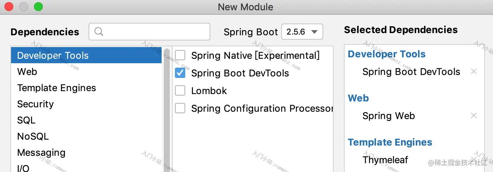
Task: Pick the Messaging category
Action: pos(86,153)
